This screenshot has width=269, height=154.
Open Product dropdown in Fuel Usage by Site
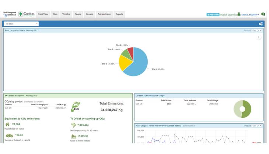tap(256, 30)
